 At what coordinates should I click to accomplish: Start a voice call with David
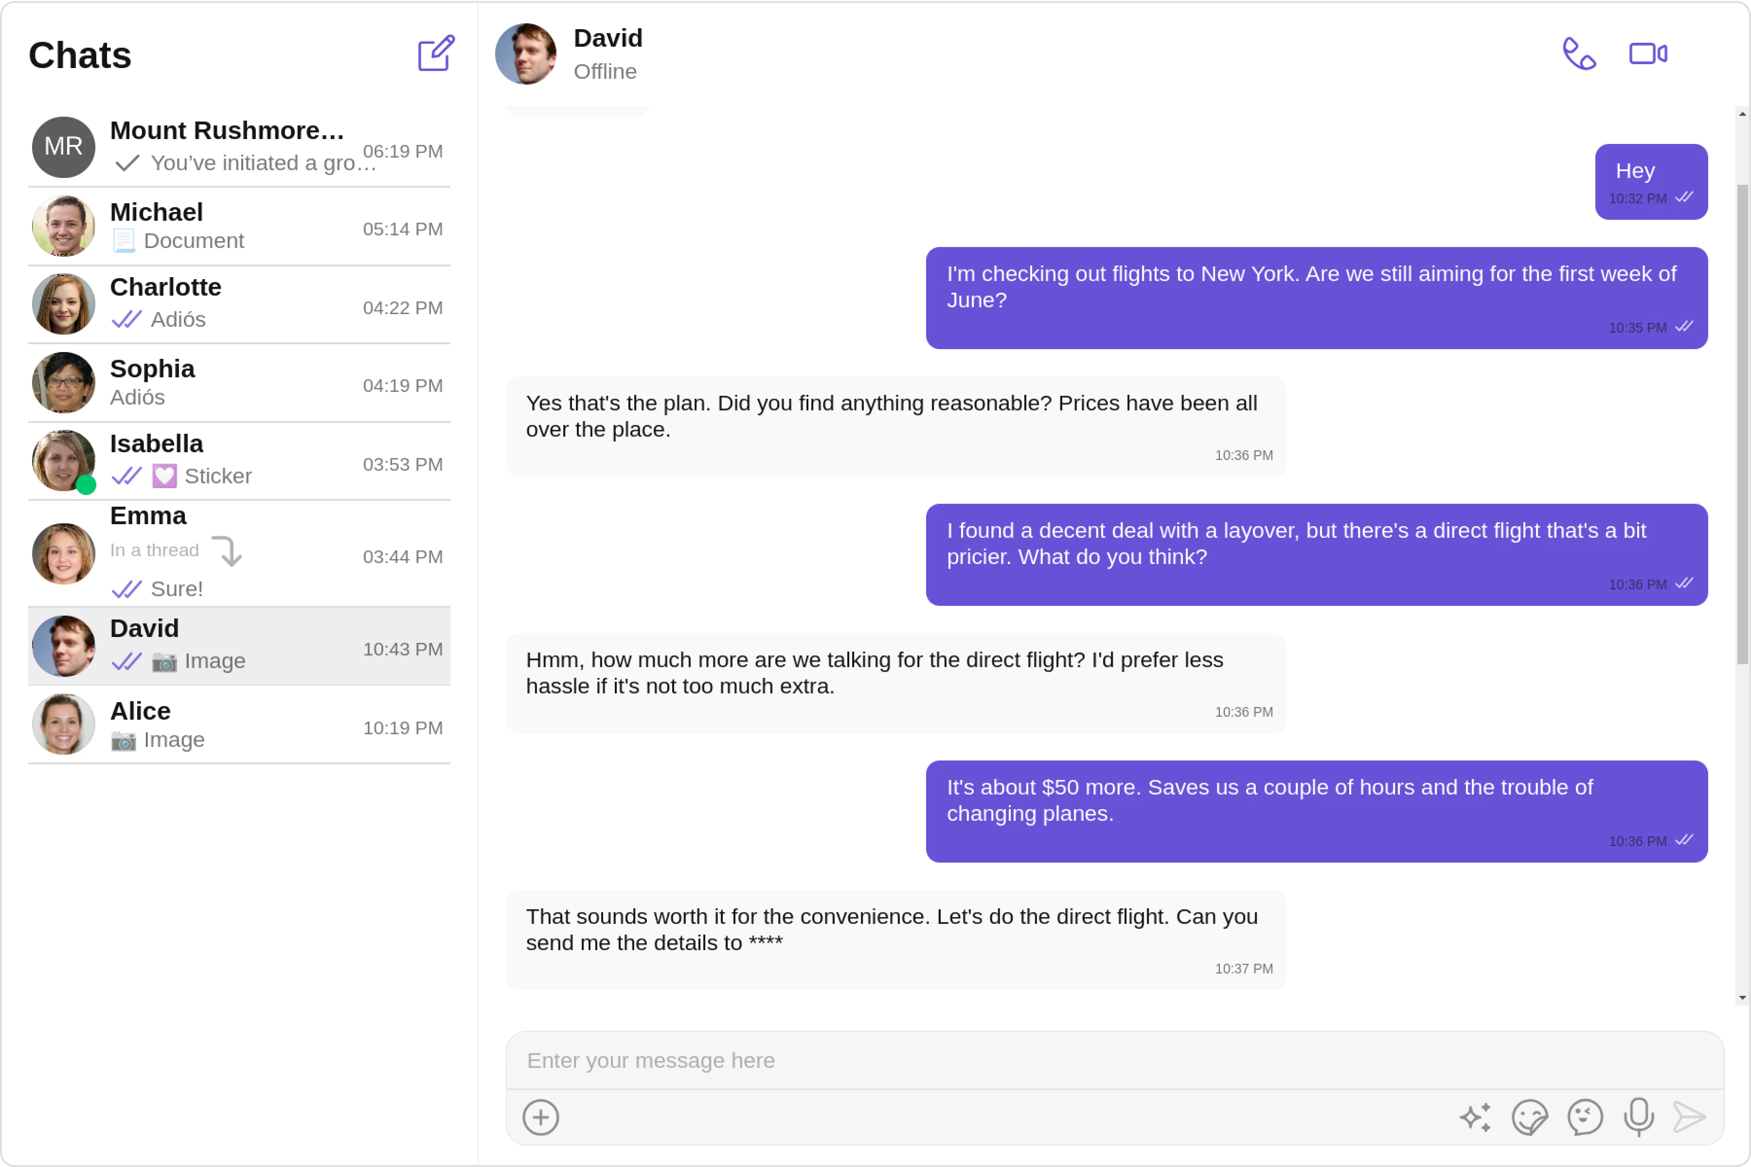click(1578, 53)
